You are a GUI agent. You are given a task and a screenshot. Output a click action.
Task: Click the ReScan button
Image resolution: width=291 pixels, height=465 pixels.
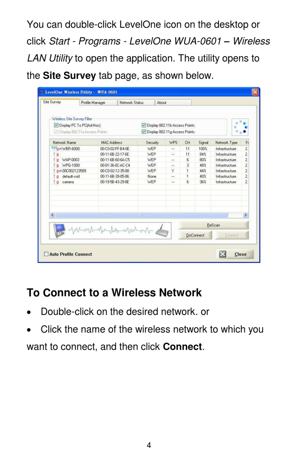click(214, 225)
